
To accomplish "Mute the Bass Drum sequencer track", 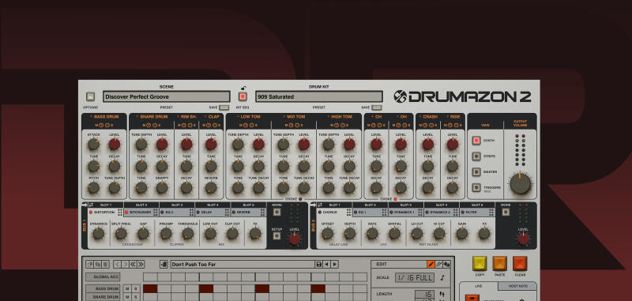I will (x=127, y=289).
